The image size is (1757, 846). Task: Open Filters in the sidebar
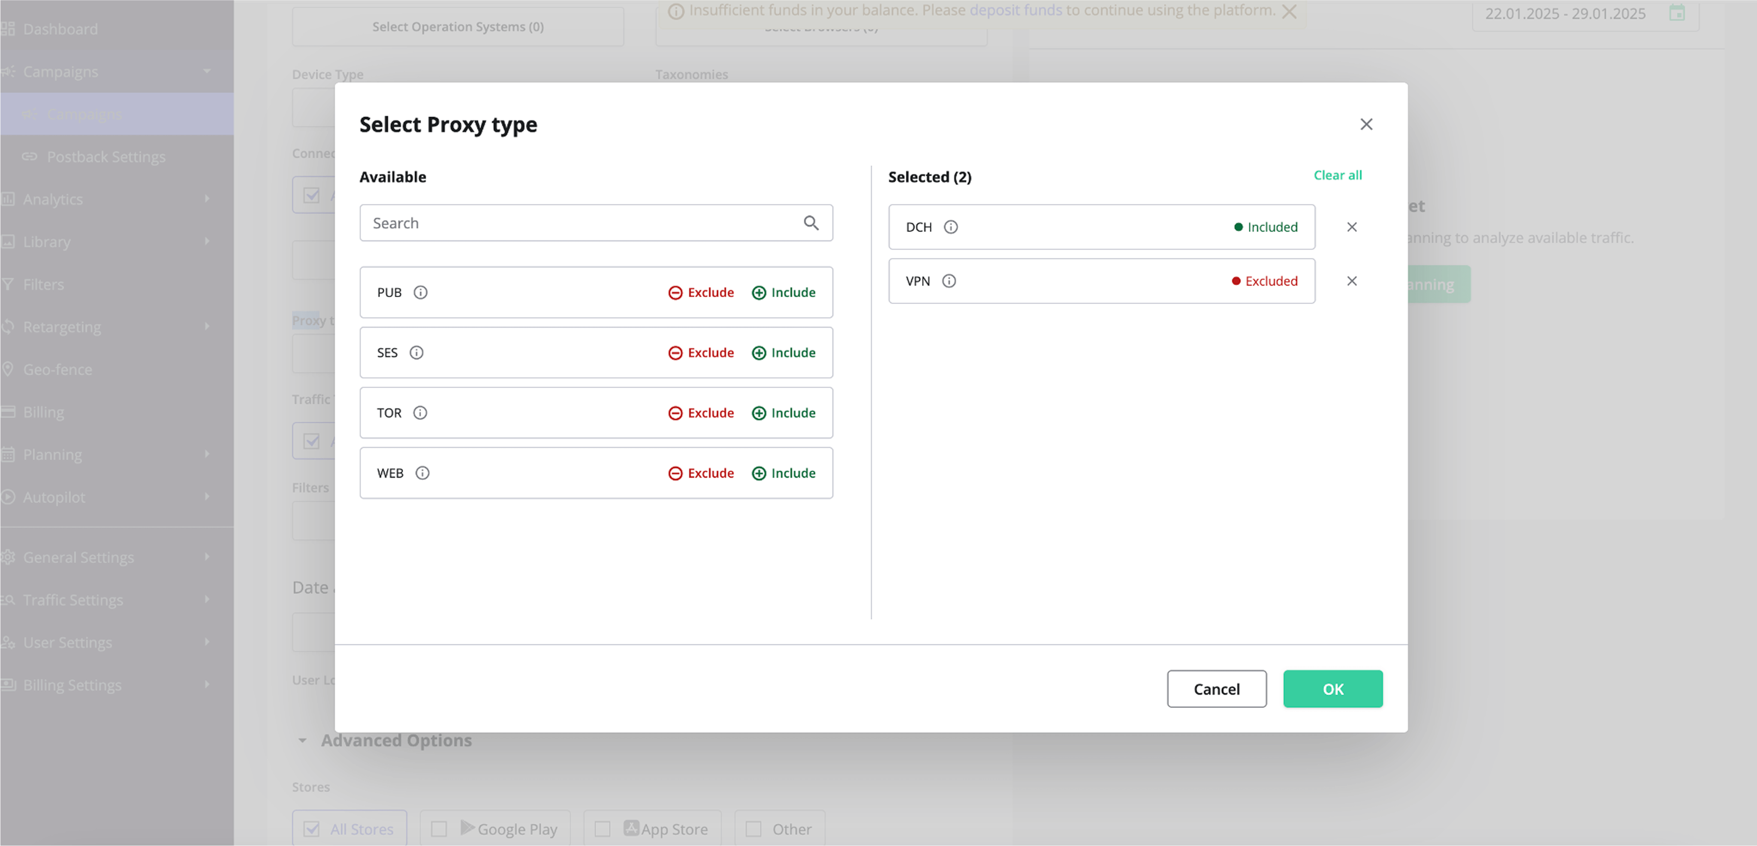click(117, 284)
